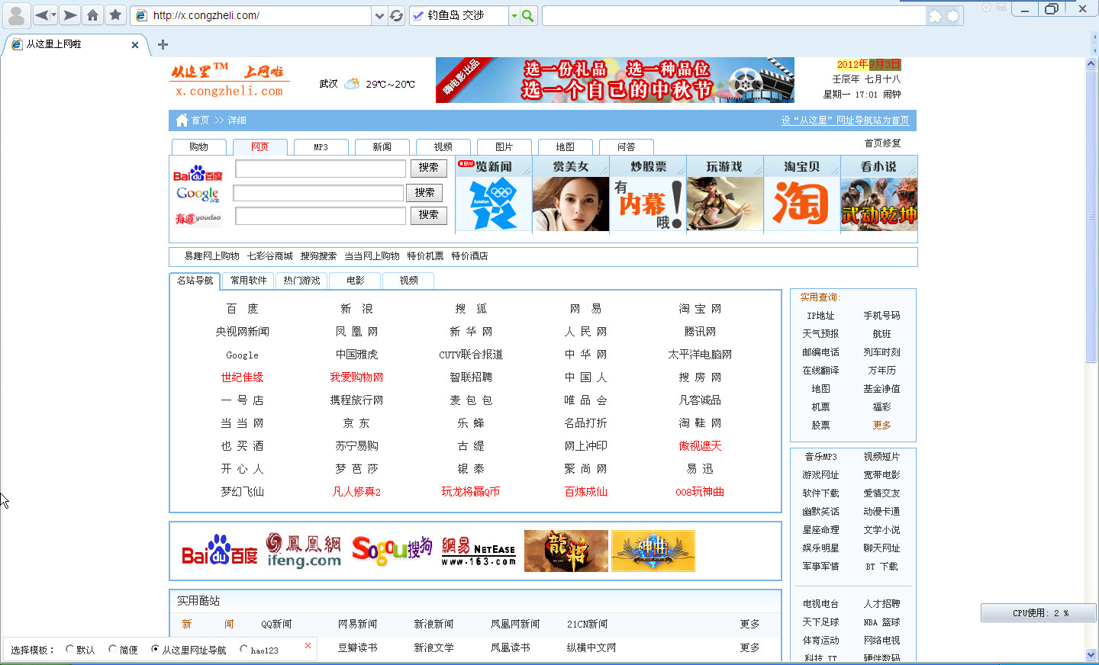Screen dimensions: 1099x665
Task: Open the 首页修复 link
Action: (x=882, y=143)
